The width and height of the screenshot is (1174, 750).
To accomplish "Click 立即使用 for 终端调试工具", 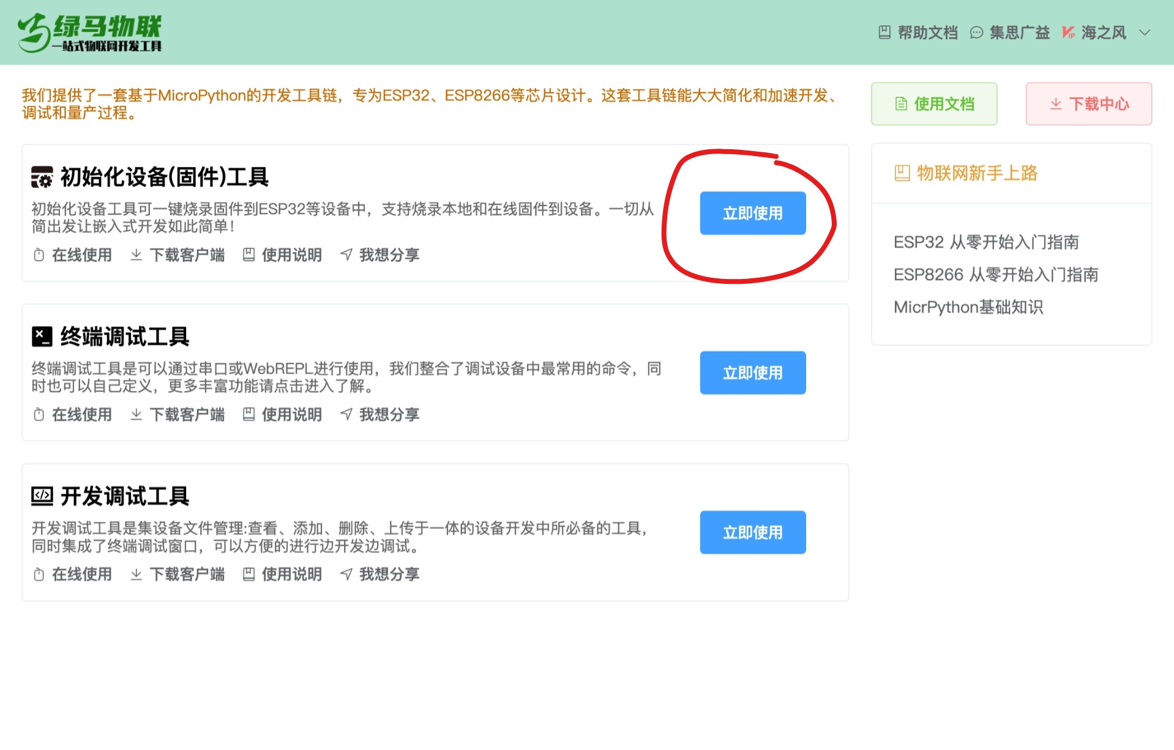I will point(752,373).
